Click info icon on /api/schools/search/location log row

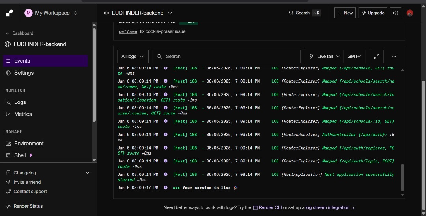click(165, 94)
